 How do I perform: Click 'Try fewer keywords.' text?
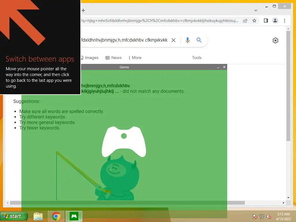40,128
